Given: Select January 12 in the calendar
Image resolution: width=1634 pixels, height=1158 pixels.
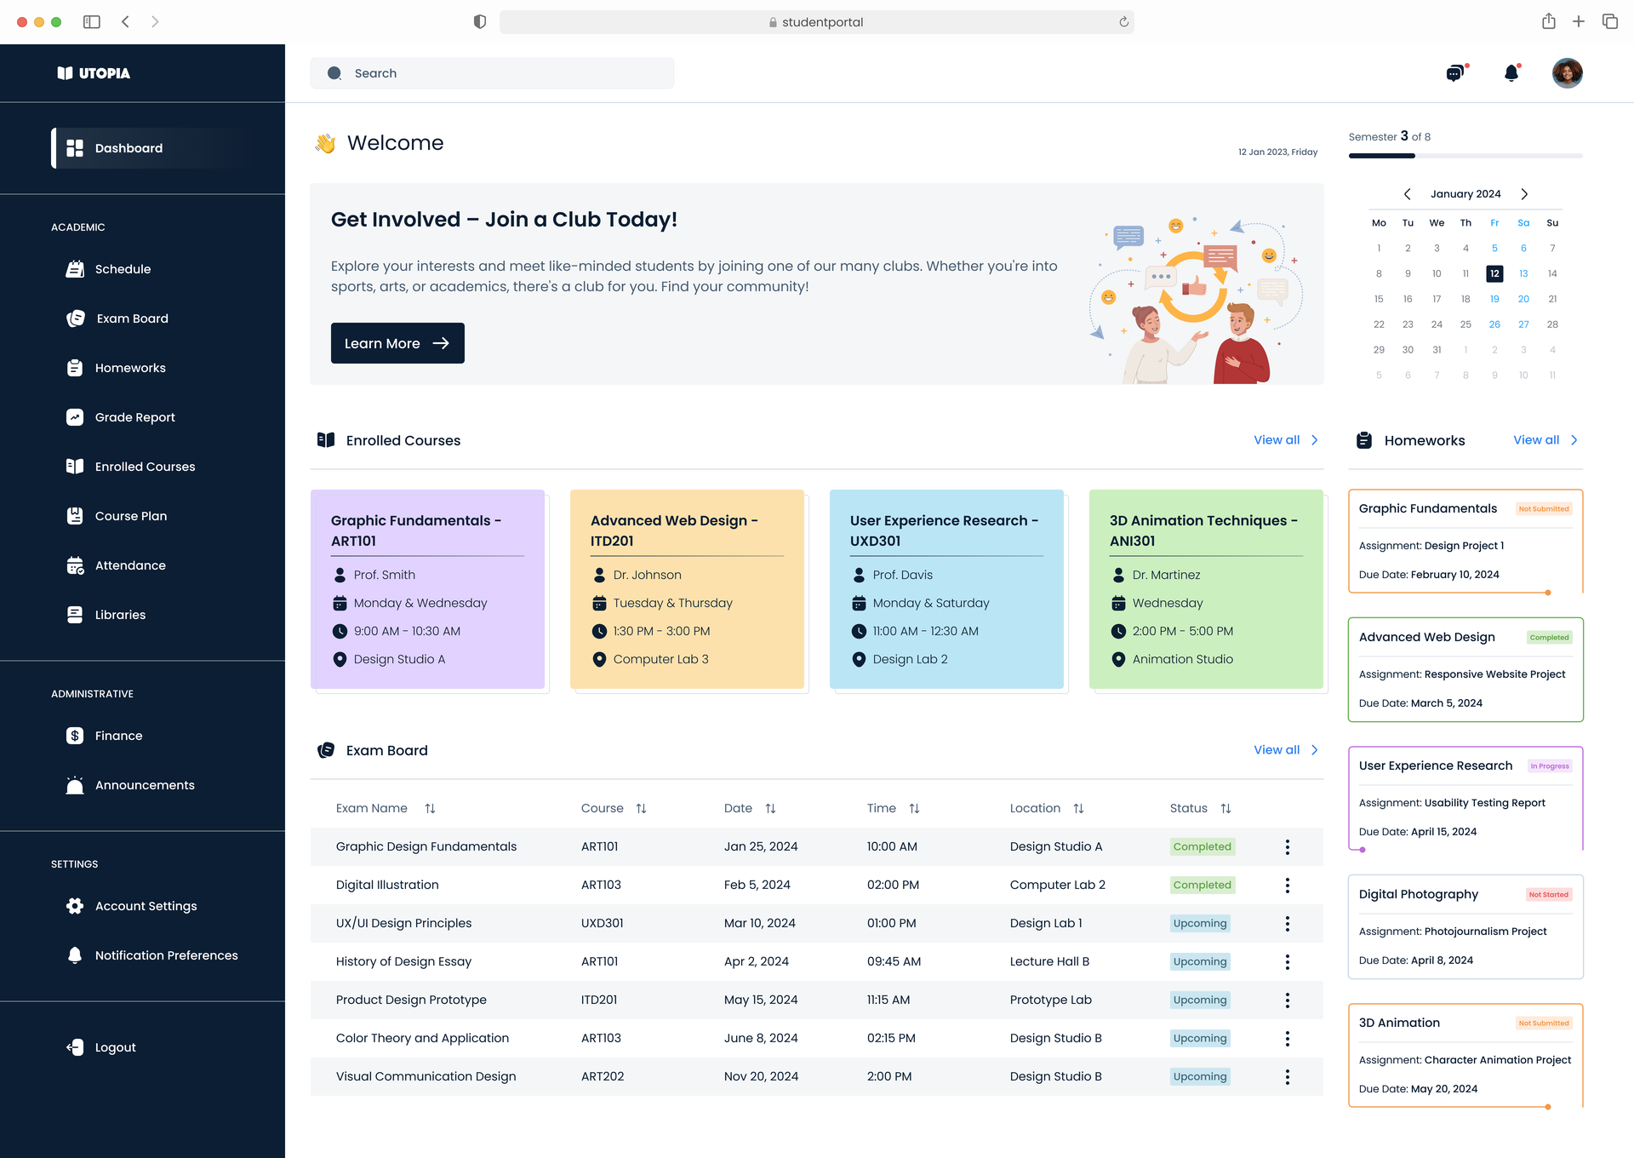Looking at the screenshot, I should pos(1494,273).
